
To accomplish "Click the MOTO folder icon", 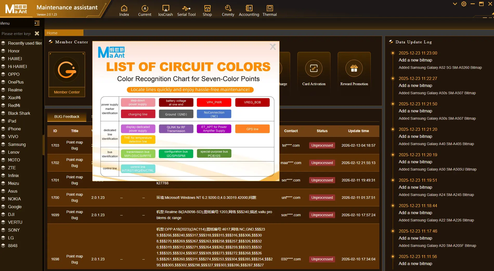I will pos(3,160).
